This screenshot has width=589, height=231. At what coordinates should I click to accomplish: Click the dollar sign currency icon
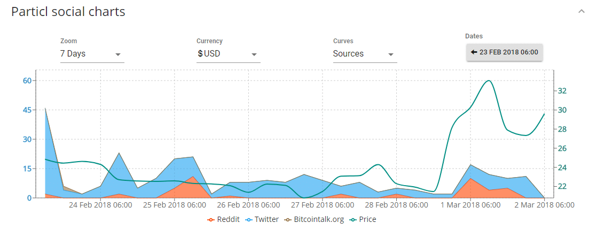click(200, 54)
